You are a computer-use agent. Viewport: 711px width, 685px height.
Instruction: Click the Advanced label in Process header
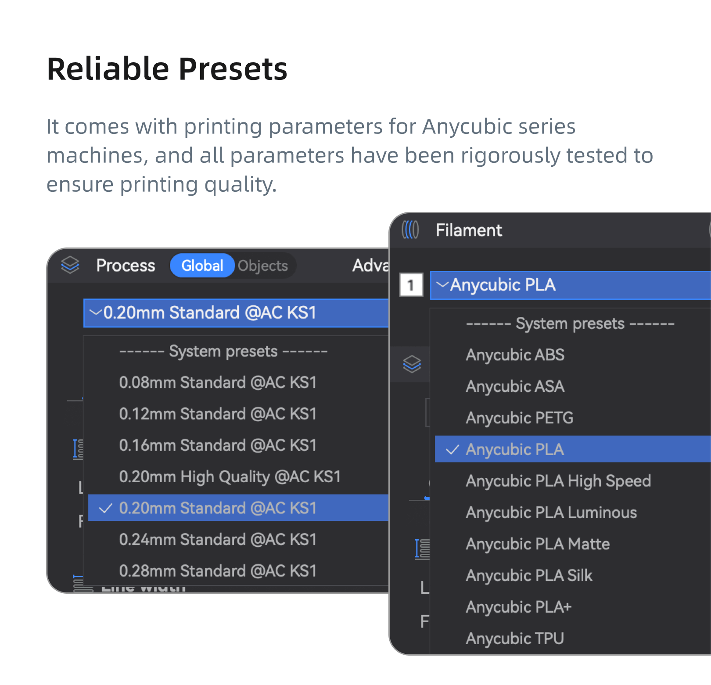(371, 265)
